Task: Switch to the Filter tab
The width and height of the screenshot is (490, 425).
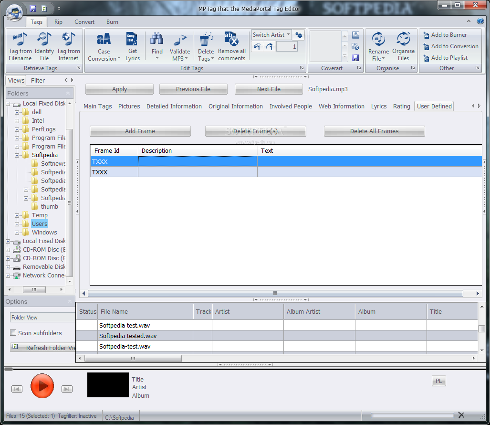Action: pyautogui.click(x=38, y=80)
